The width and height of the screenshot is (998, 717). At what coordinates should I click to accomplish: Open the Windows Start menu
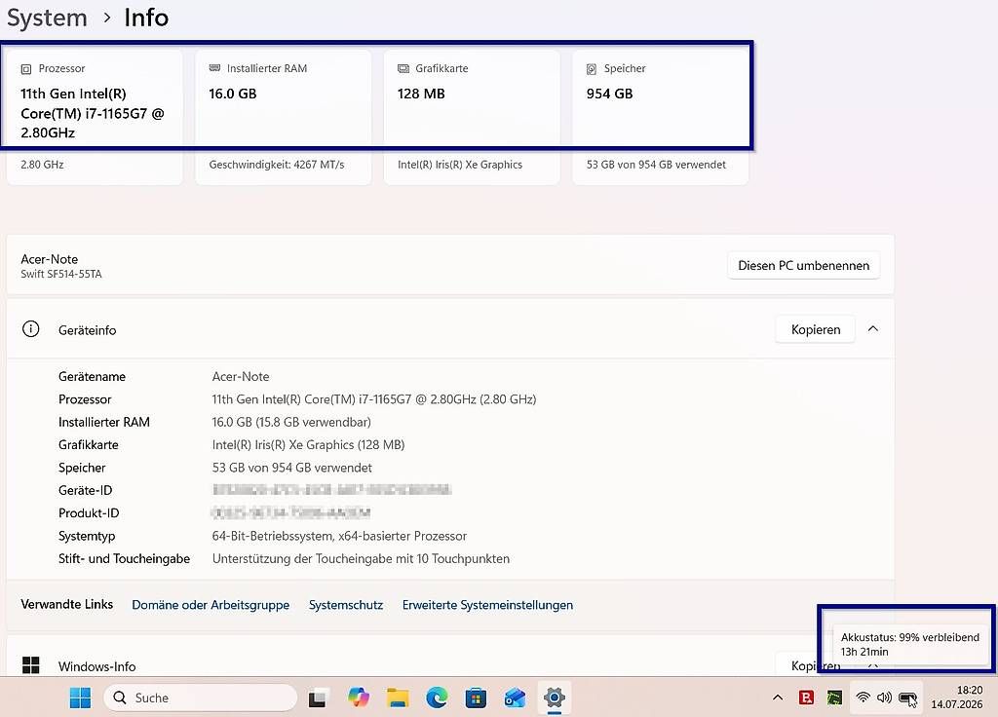point(80,698)
